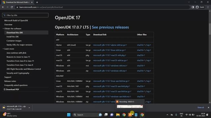Open Reasons to move to Java 11
The image size is (211, 118).
point(18,57)
